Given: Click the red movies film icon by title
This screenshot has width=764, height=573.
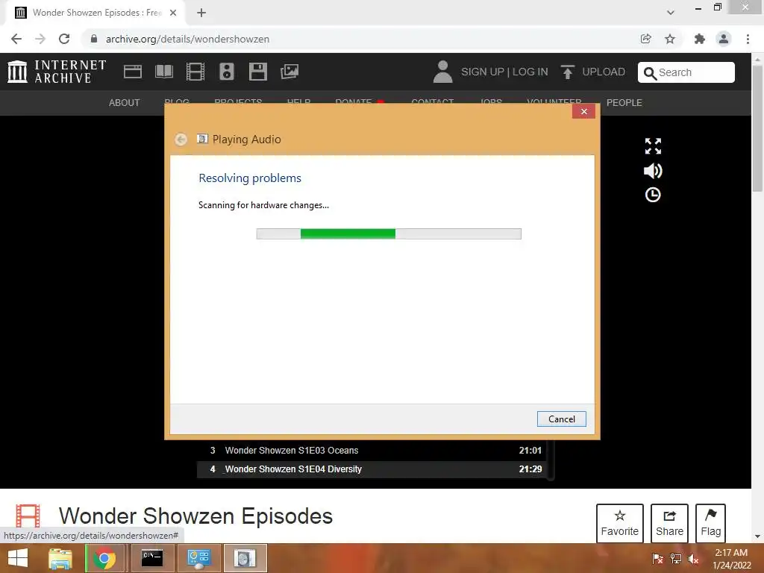Looking at the screenshot, I should [x=28, y=516].
